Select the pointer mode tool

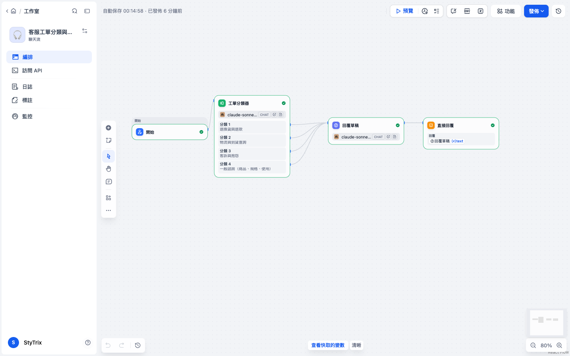click(108, 156)
